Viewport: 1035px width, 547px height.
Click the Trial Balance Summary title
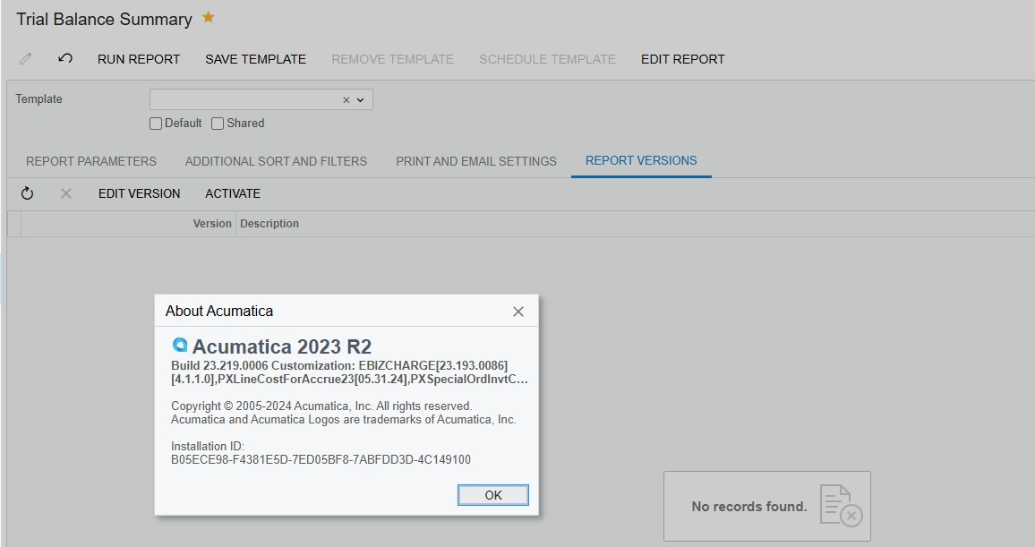pyautogui.click(x=104, y=19)
